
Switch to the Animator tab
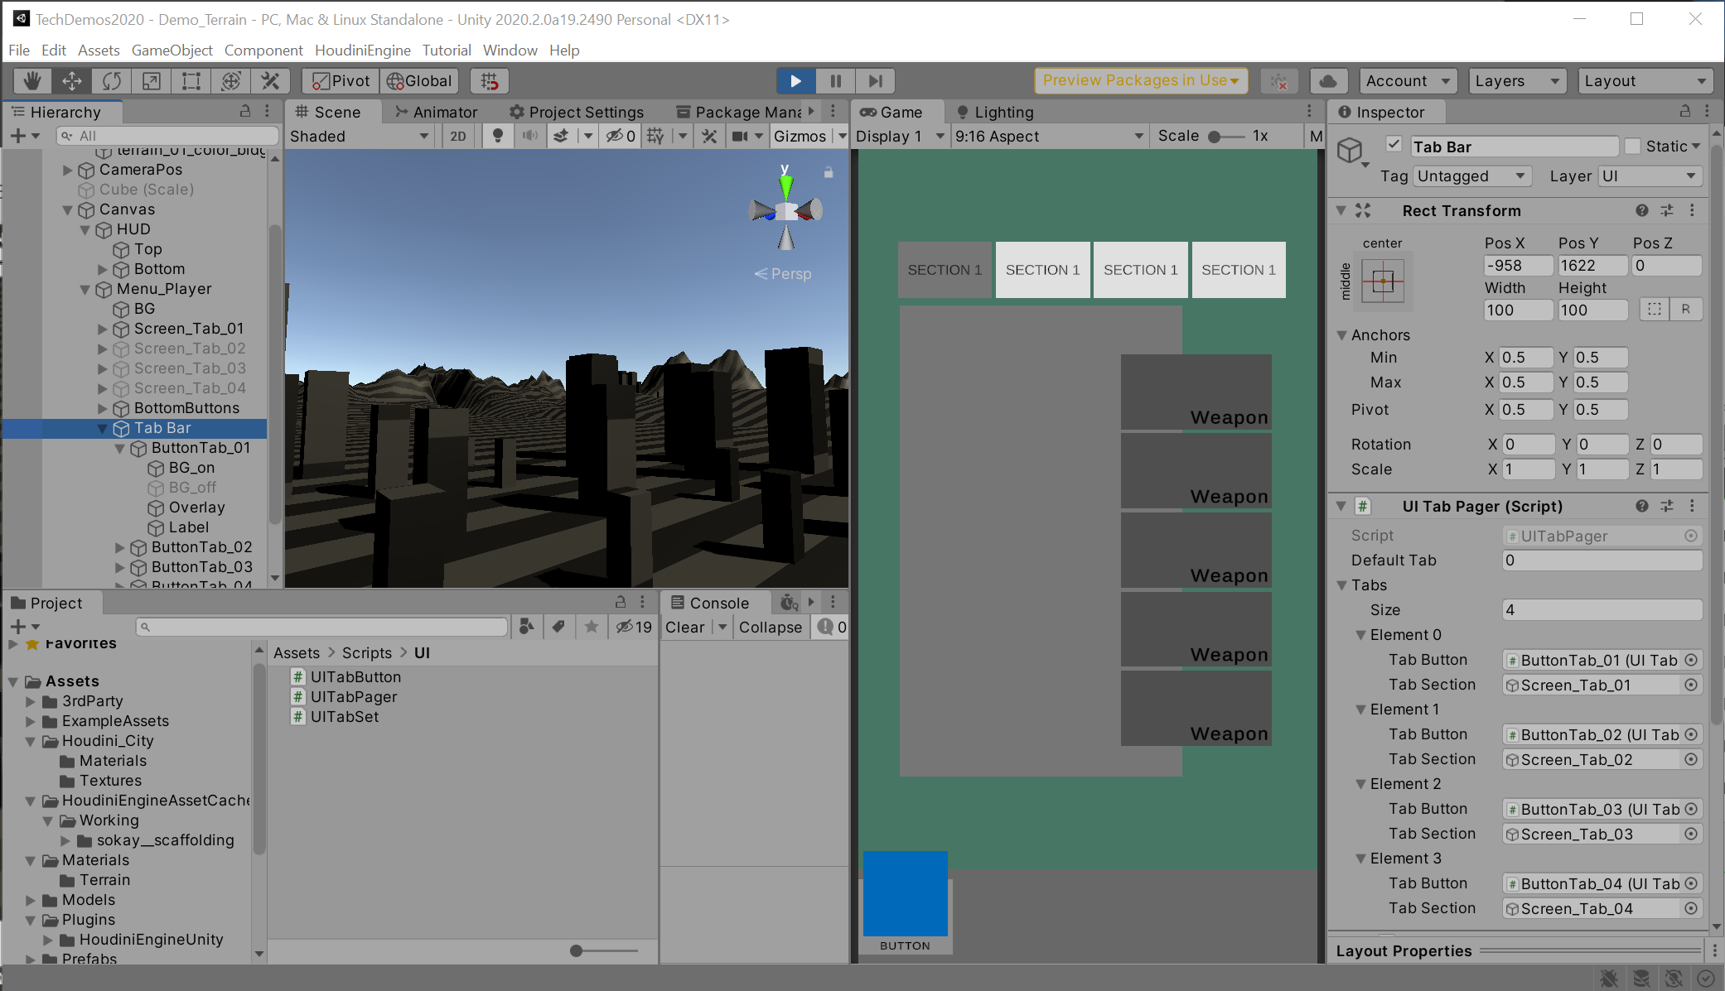point(437,112)
